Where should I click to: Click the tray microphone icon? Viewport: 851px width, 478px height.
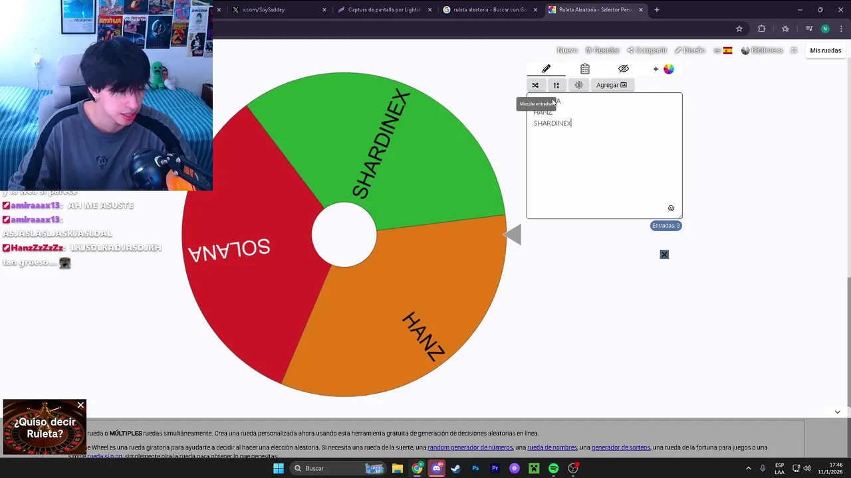click(763, 468)
